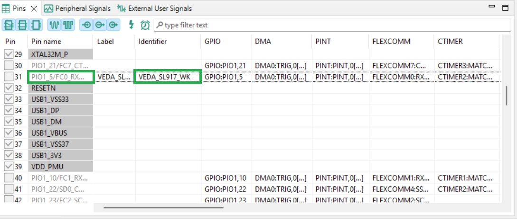Click the vertical scrollbar of the pins table

[507, 95]
